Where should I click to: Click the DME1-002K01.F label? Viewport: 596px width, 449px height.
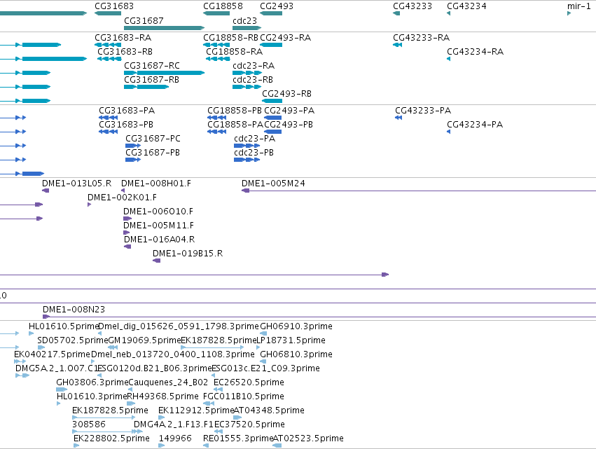pos(122,198)
